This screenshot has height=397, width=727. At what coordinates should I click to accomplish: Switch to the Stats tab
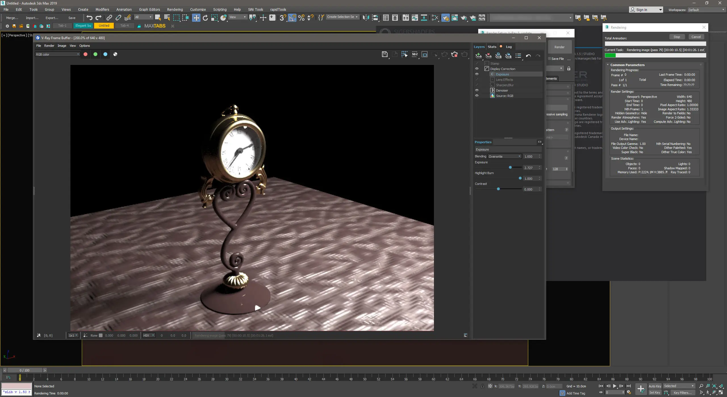click(492, 47)
